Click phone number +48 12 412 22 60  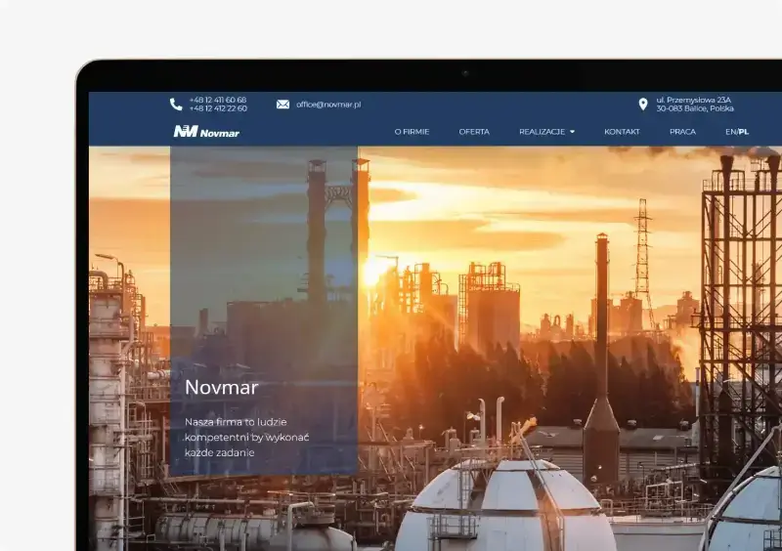(x=218, y=108)
